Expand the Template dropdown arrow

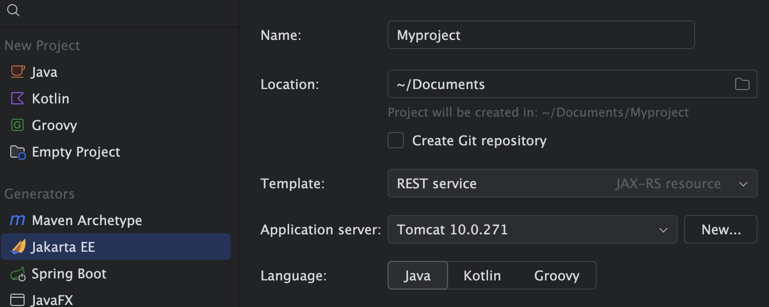pyautogui.click(x=743, y=184)
